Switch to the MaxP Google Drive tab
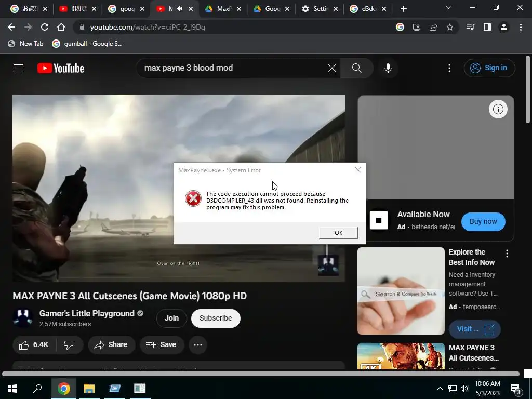532x399 pixels. pos(224,9)
